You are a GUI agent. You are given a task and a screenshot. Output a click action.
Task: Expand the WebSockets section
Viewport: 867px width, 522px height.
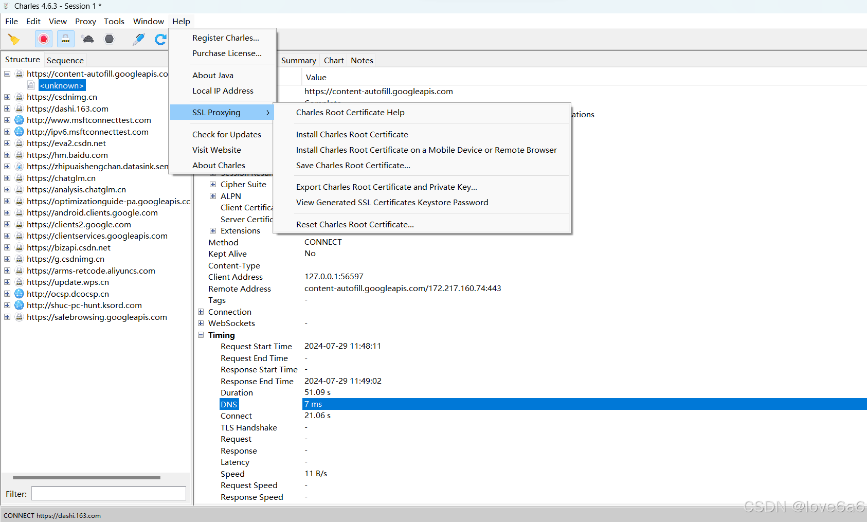coord(201,323)
